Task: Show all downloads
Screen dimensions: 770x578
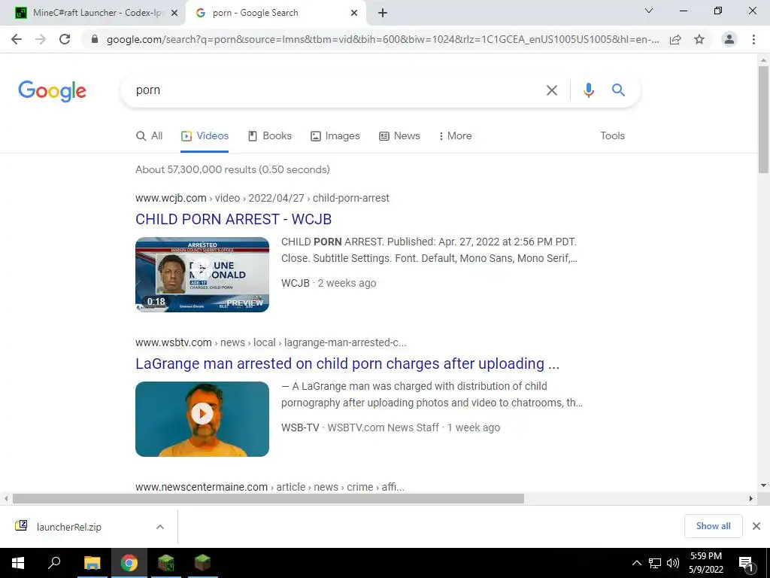Action: pyautogui.click(x=713, y=526)
